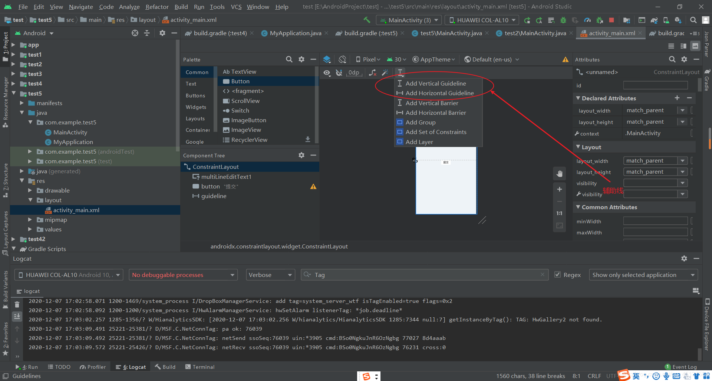Open Component Tree gear settings
The image size is (712, 381).
pos(301,155)
